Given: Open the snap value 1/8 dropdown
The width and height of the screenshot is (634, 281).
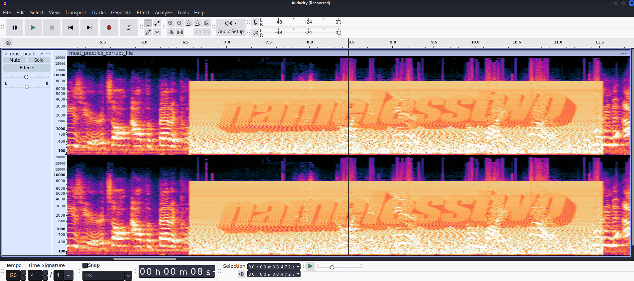Looking at the screenshot, I should (128, 276).
